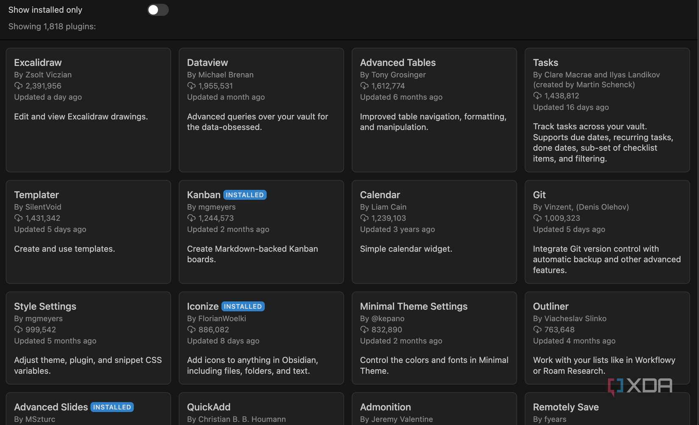Click author 'By @kepano'

[x=382, y=319]
